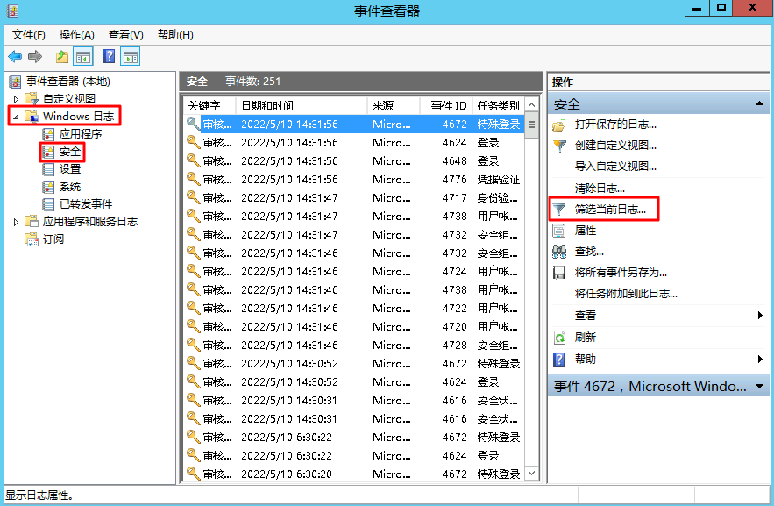Sort by the 关键字 column header

[209, 105]
